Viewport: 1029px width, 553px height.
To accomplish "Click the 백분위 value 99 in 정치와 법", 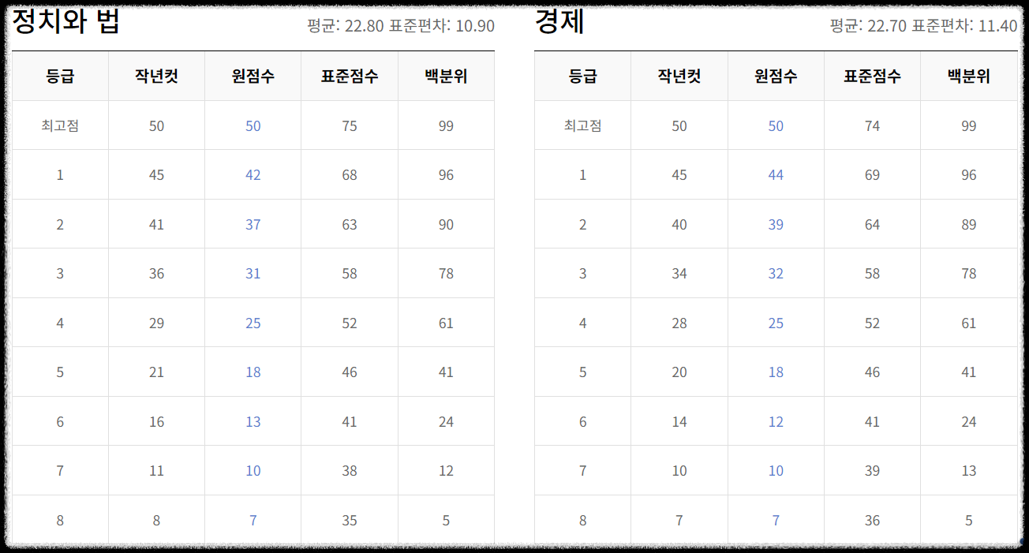I will 446,125.
